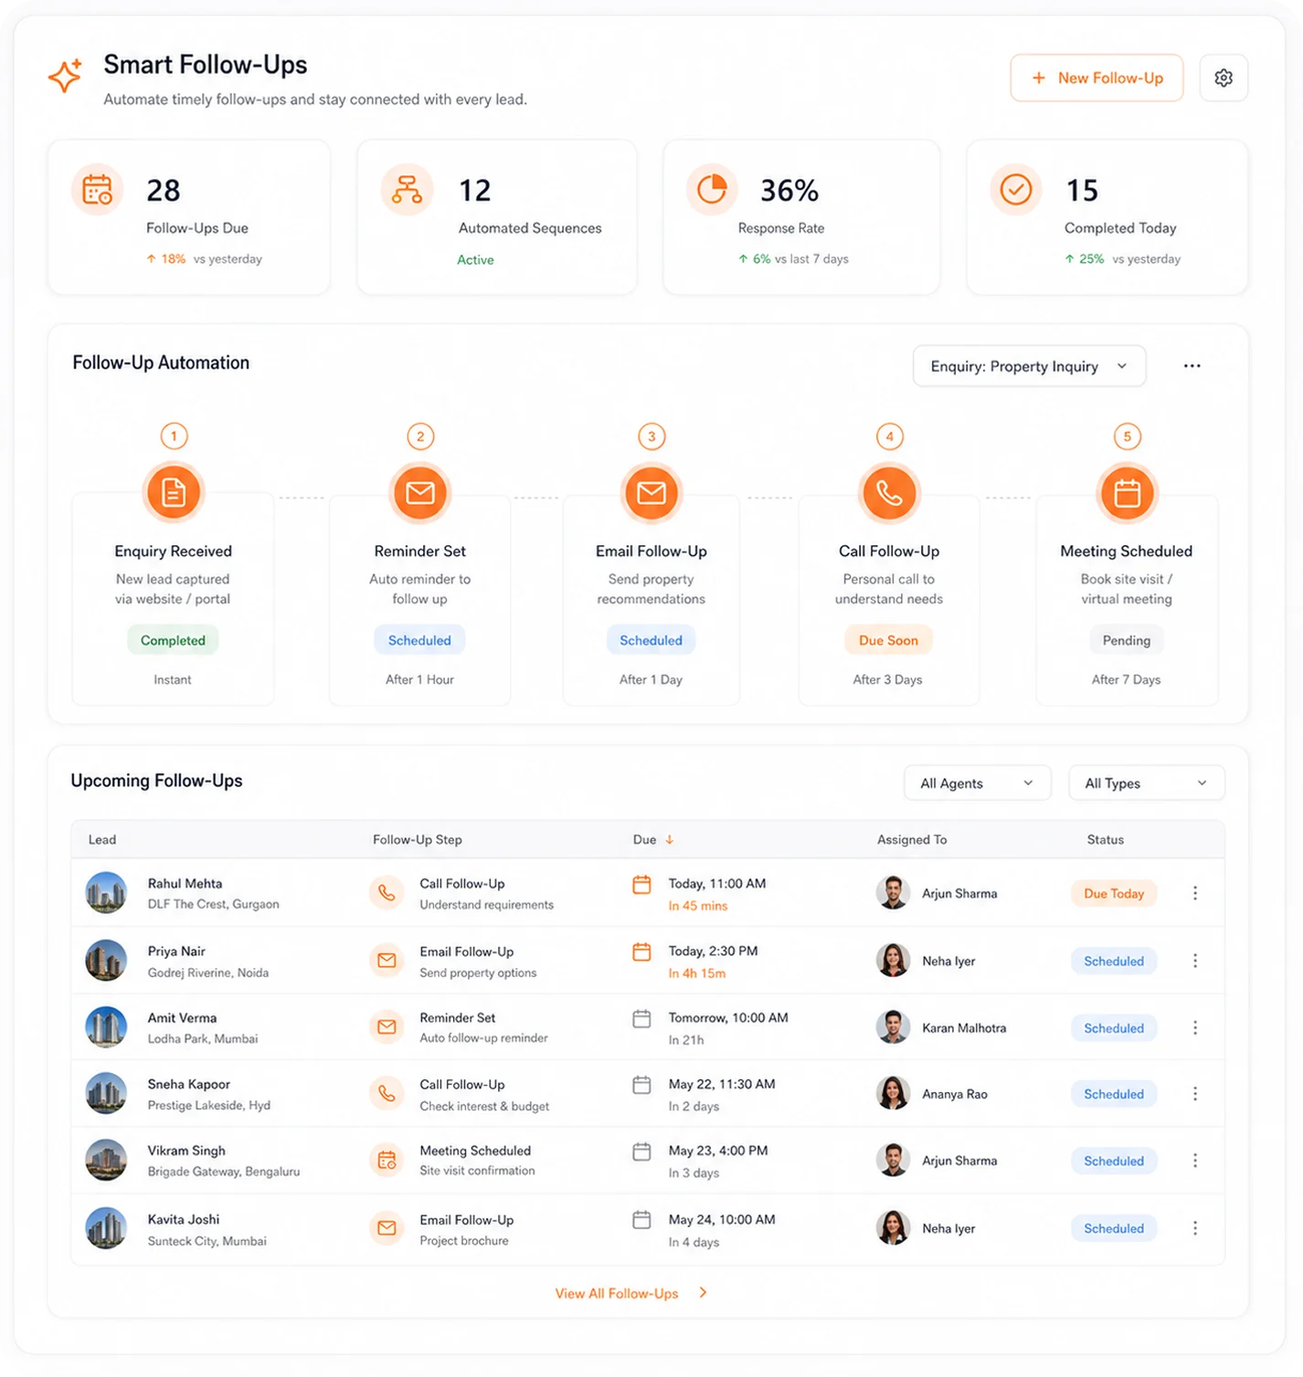
Task: Open row options for Vikram Singh
Action: (x=1195, y=1161)
